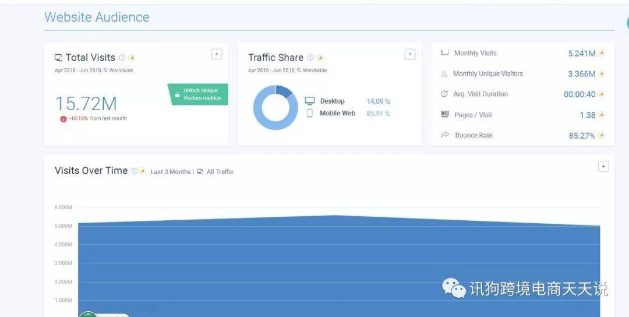This screenshot has height=317, width=629.
Task: Click the monitor icon beside Total Visits title
Action: pos(59,58)
